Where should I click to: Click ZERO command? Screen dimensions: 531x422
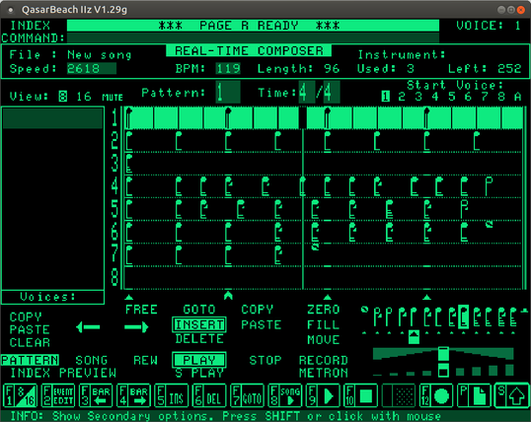pos(324,310)
